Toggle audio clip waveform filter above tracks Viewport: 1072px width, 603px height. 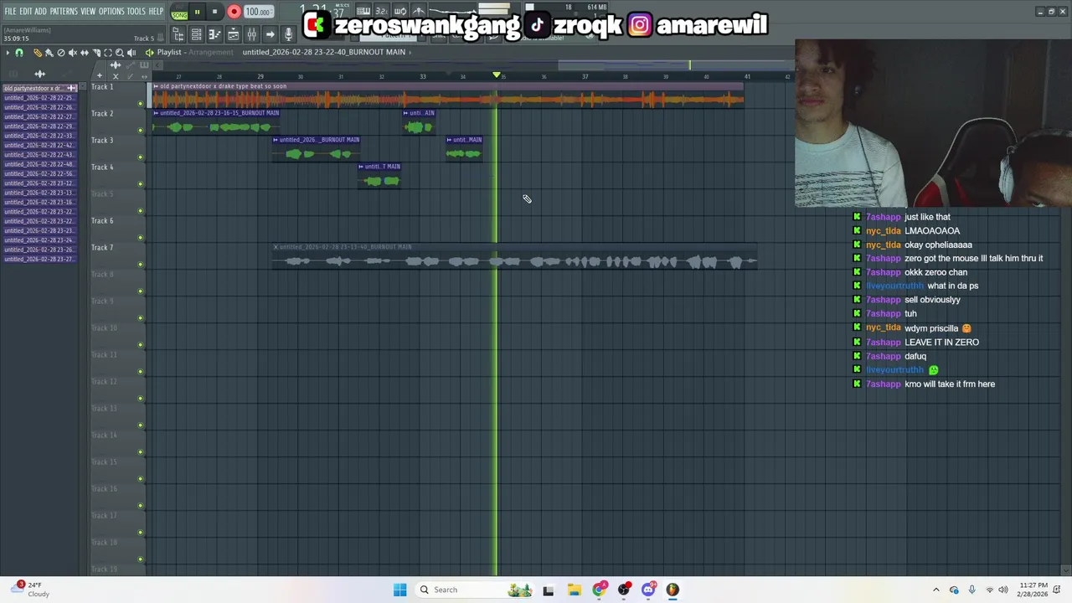(116, 64)
